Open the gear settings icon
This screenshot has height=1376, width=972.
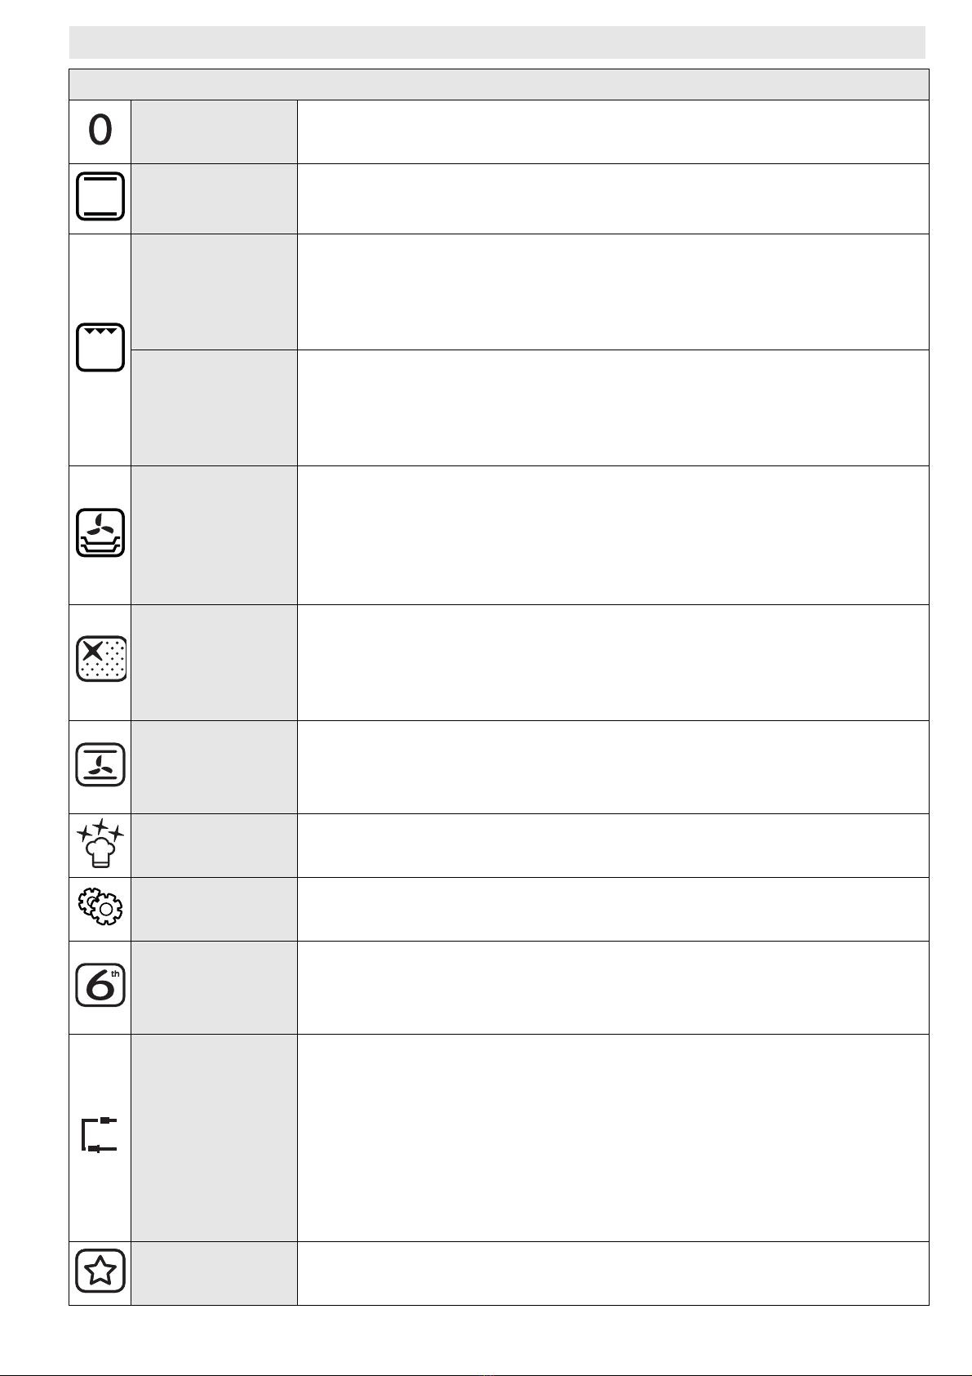(100, 907)
